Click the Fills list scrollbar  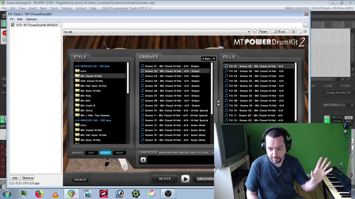click(x=296, y=92)
